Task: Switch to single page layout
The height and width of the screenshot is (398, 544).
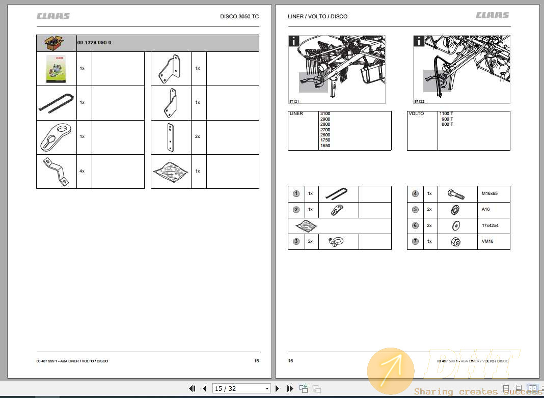Action: [x=506, y=389]
